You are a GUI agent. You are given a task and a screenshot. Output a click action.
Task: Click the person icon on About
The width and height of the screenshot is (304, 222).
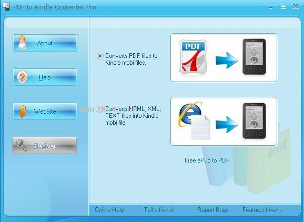point(22,43)
